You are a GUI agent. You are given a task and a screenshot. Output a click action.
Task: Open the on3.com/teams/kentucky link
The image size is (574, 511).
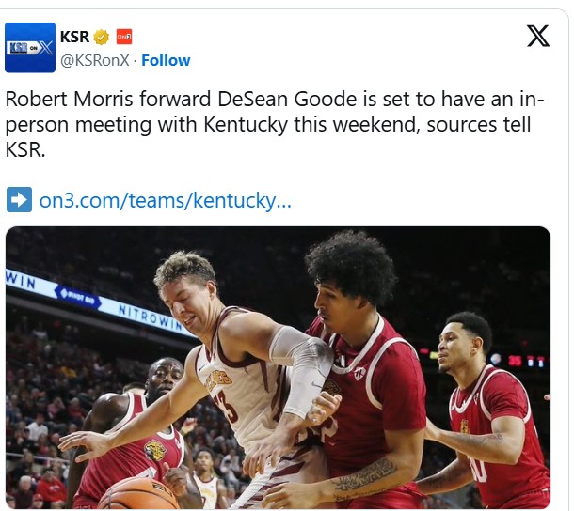click(165, 200)
